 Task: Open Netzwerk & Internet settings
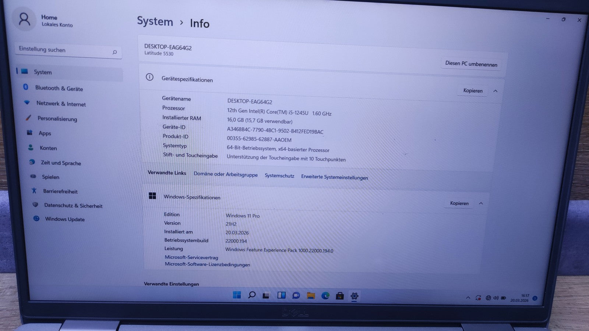point(61,104)
